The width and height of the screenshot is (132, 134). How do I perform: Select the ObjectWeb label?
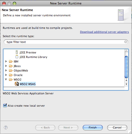pyautogui.click(x=21, y=71)
